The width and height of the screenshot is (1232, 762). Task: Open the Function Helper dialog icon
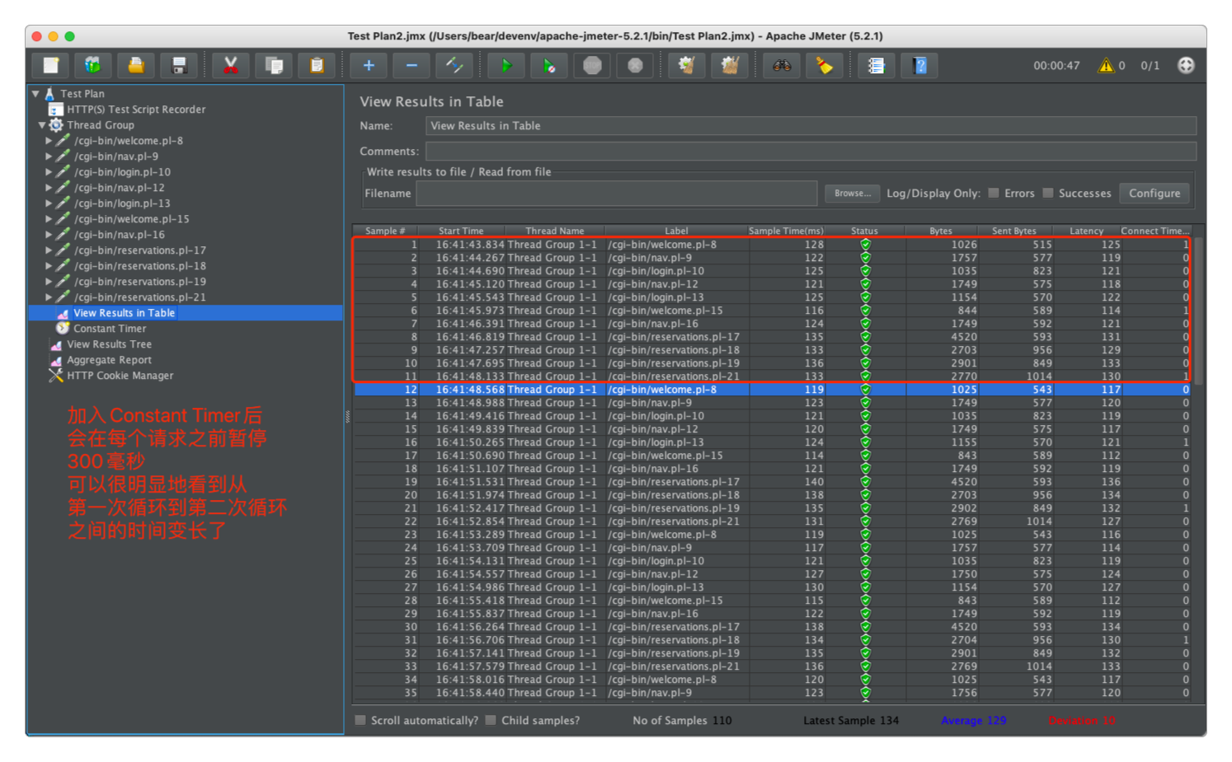pyautogui.click(x=877, y=65)
